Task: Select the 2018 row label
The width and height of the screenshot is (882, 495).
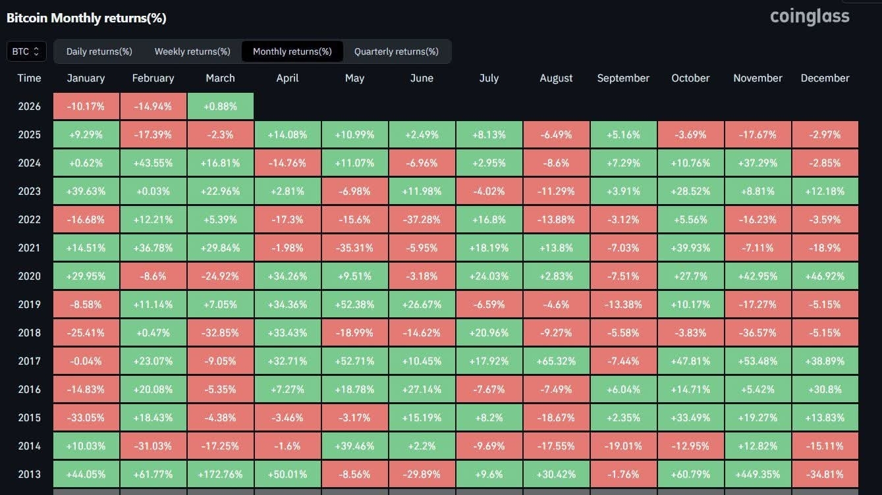Action: coord(29,332)
